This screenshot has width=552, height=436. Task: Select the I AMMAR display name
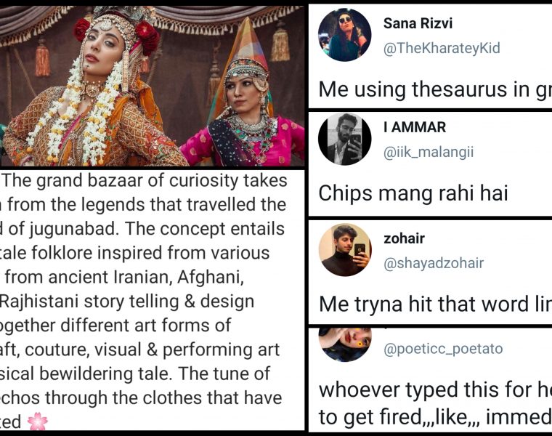pyautogui.click(x=415, y=127)
